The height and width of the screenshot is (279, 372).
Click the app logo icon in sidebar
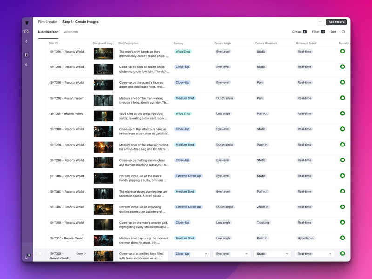click(27, 23)
